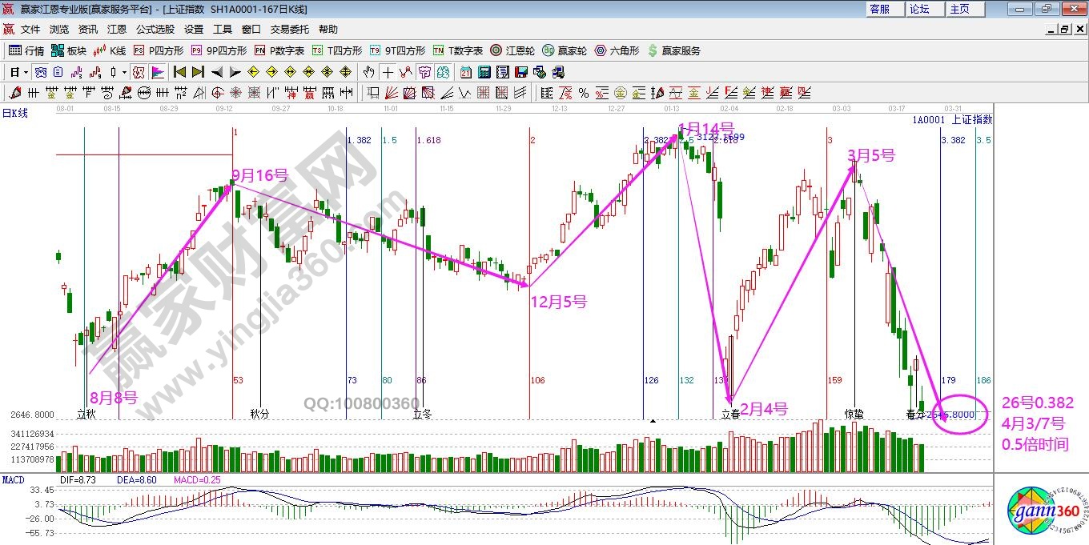Open the 江恩 menu

pyautogui.click(x=117, y=30)
